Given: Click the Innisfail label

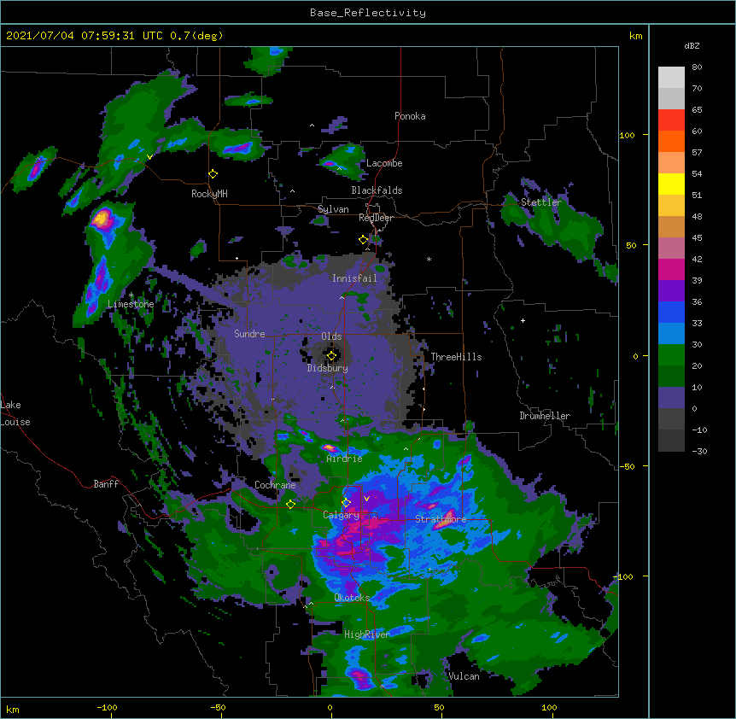Looking at the screenshot, I should click(354, 278).
